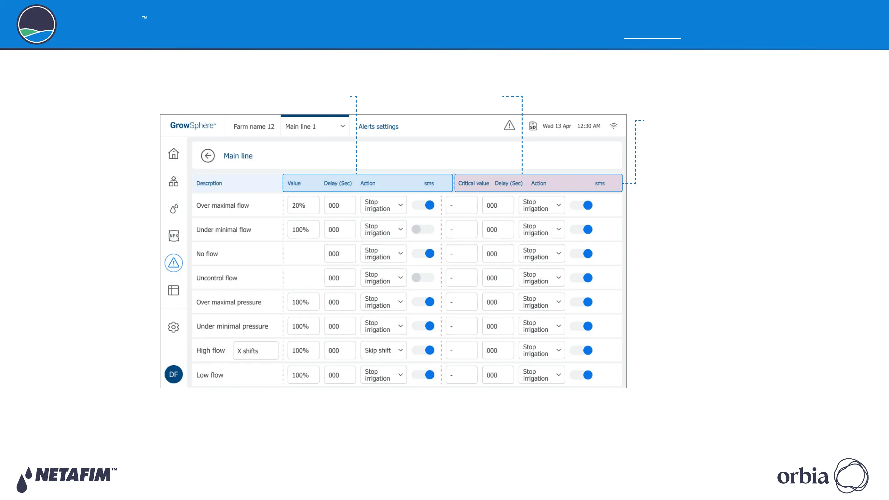Edit Over maximal flow 20% value field

[x=303, y=205]
